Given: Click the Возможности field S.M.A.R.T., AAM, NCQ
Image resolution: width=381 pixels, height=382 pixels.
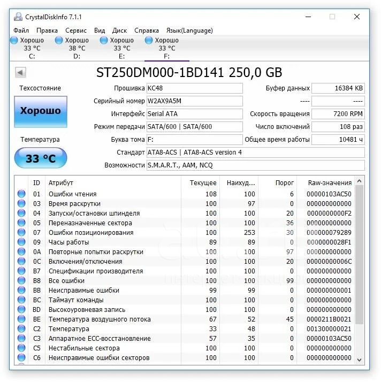Looking at the screenshot, I should coord(256,165).
